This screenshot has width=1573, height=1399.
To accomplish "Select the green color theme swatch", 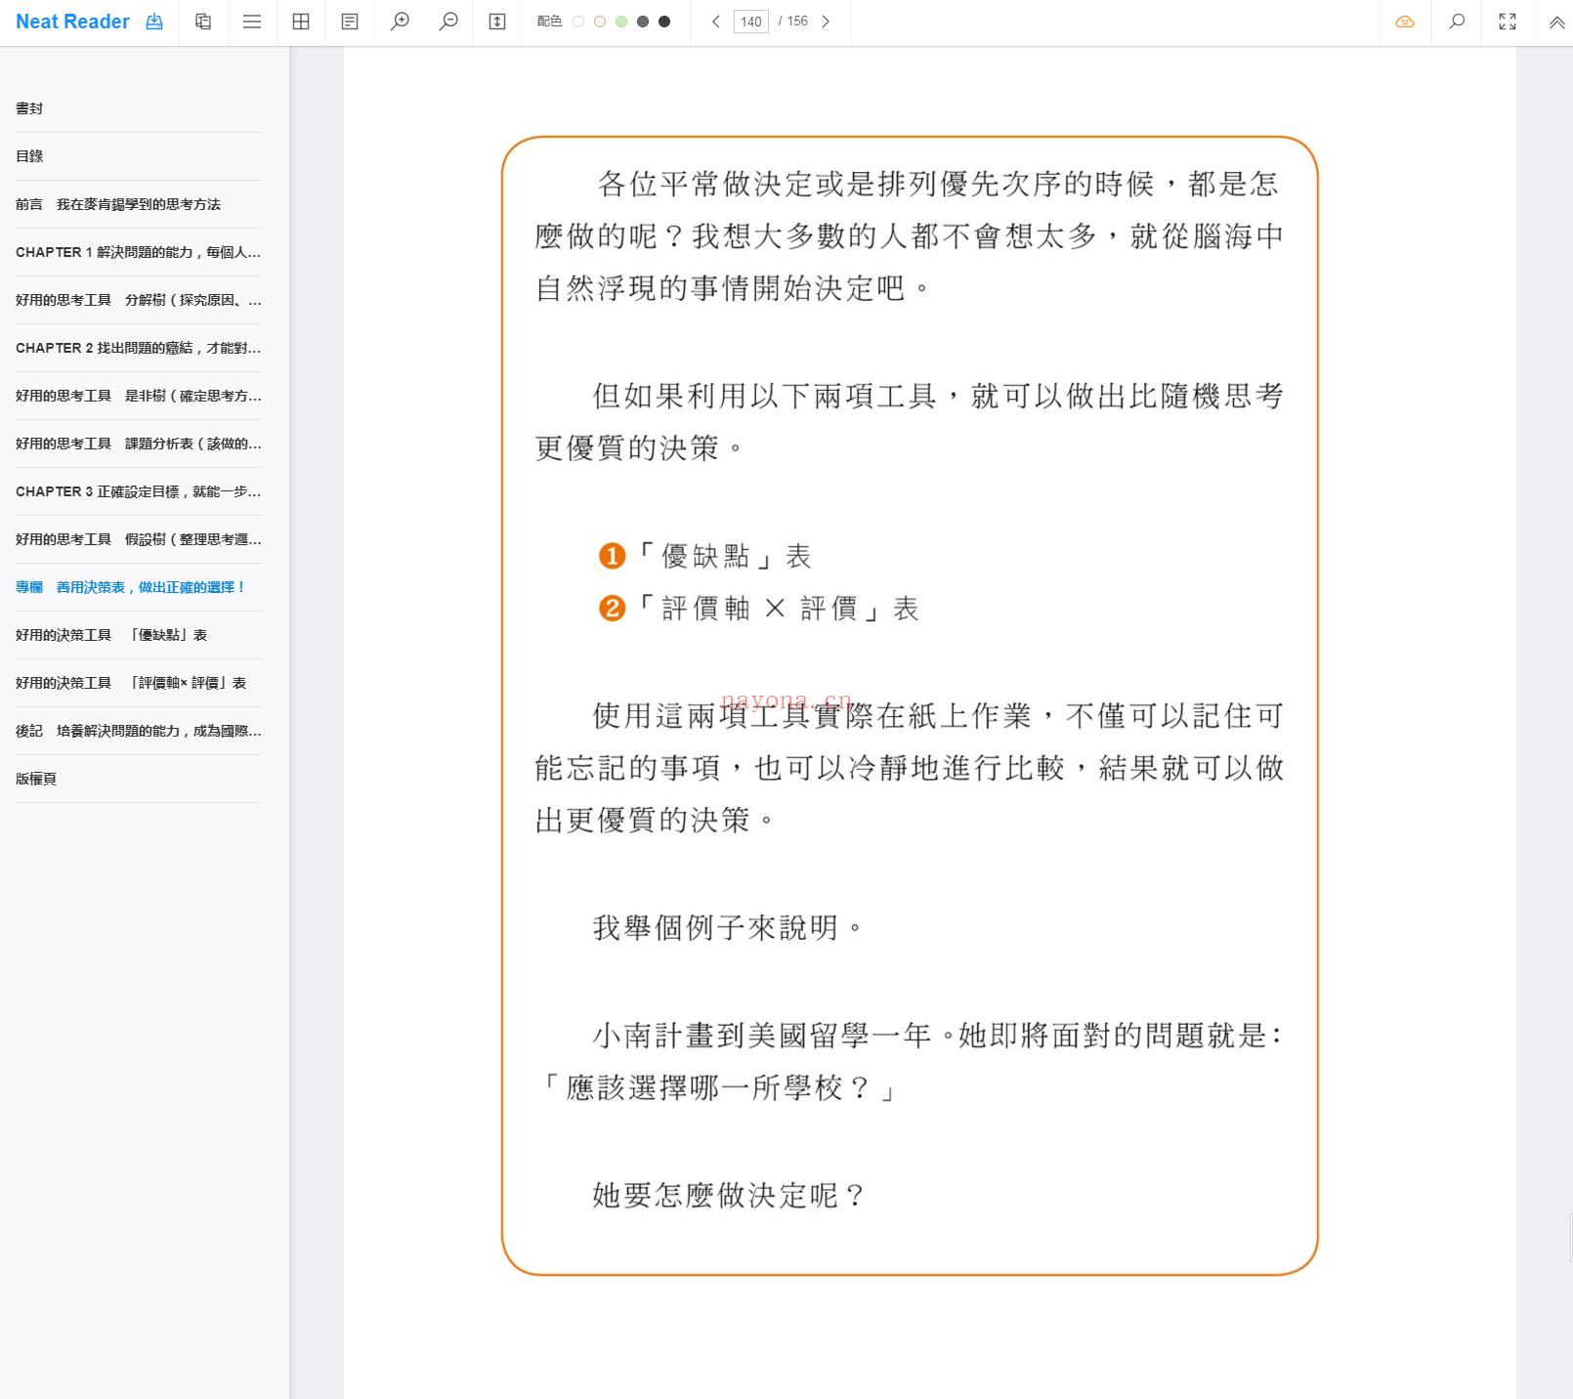I will 621,21.
